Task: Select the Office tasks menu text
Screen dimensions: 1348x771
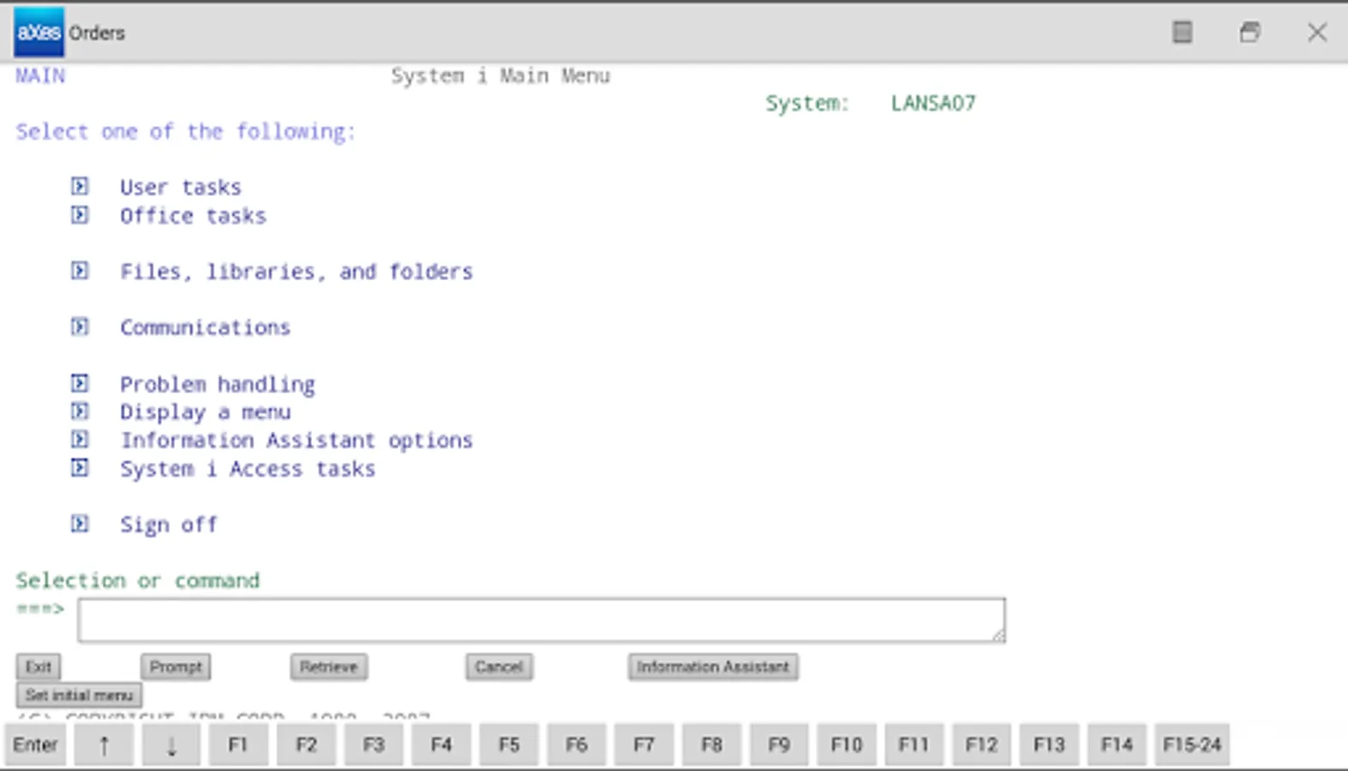Action: (x=193, y=216)
